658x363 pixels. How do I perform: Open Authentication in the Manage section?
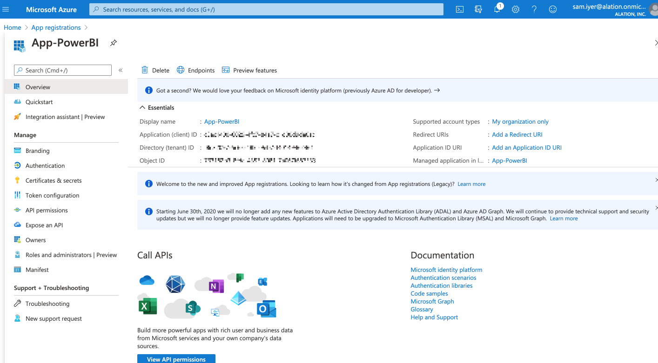click(66, 165)
